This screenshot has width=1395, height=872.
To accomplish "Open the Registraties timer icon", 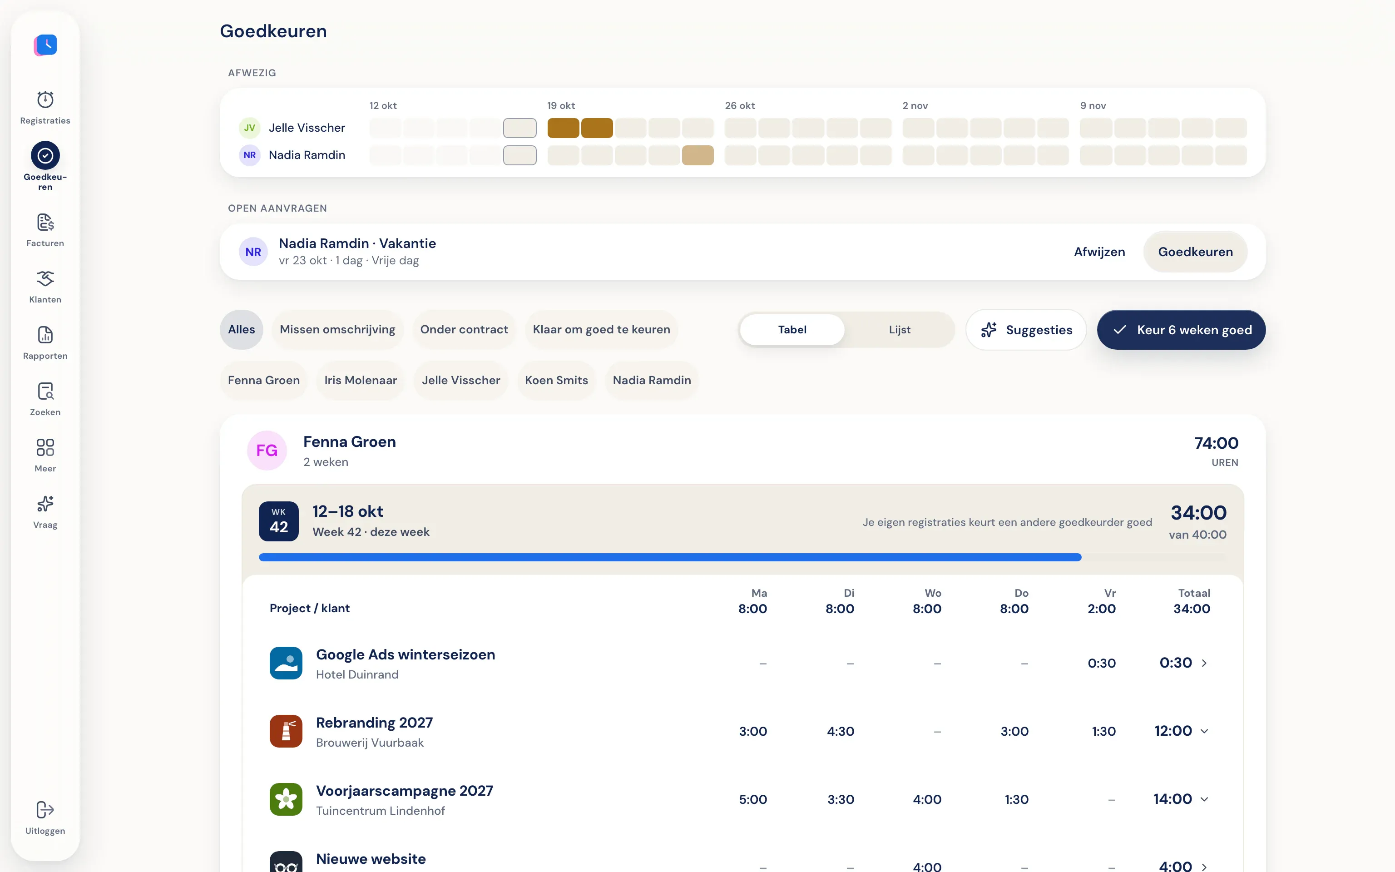I will (45, 100).
